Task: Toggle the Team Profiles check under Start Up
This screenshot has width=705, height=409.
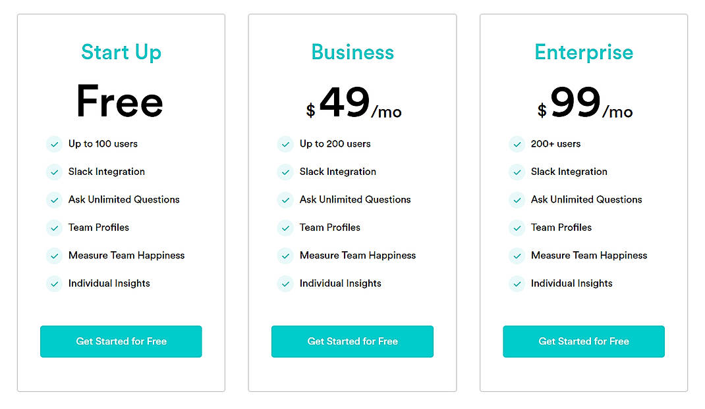Action: point(54,228)
